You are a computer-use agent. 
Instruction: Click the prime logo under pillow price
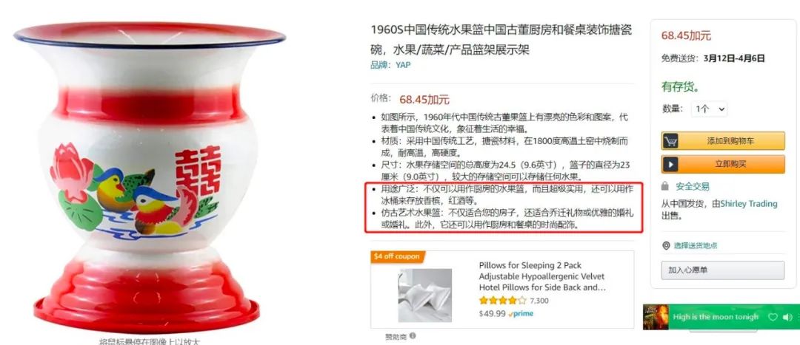tap(521, 313)
